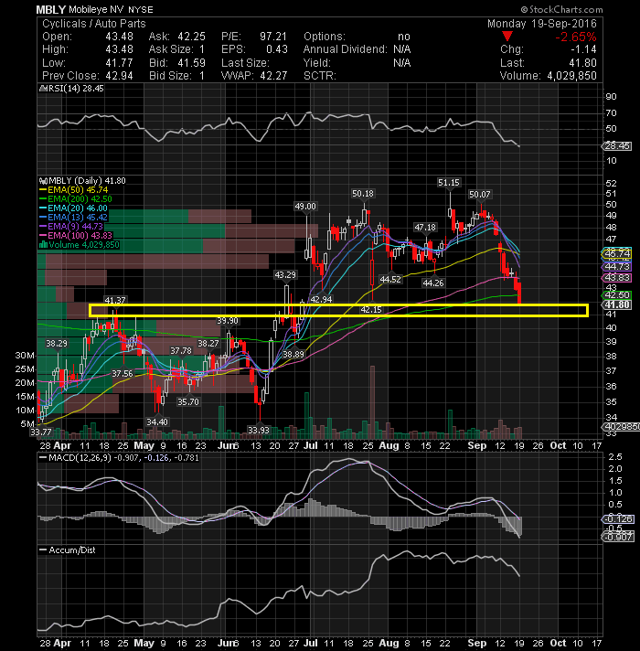Click the Options value 'no'
Image resolution: width=640 pixels, height=651 pixels.
pyautogui.click(x=404, y=37)
